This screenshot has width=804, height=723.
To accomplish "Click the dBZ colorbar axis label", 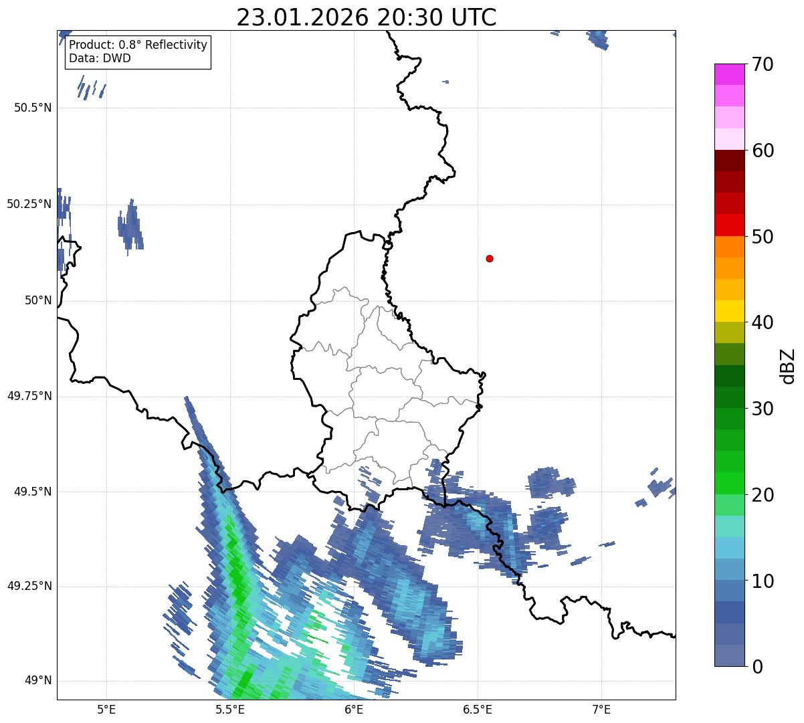I will [788, 366].
